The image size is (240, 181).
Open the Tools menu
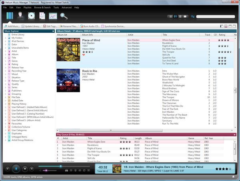tap(56, 8)
